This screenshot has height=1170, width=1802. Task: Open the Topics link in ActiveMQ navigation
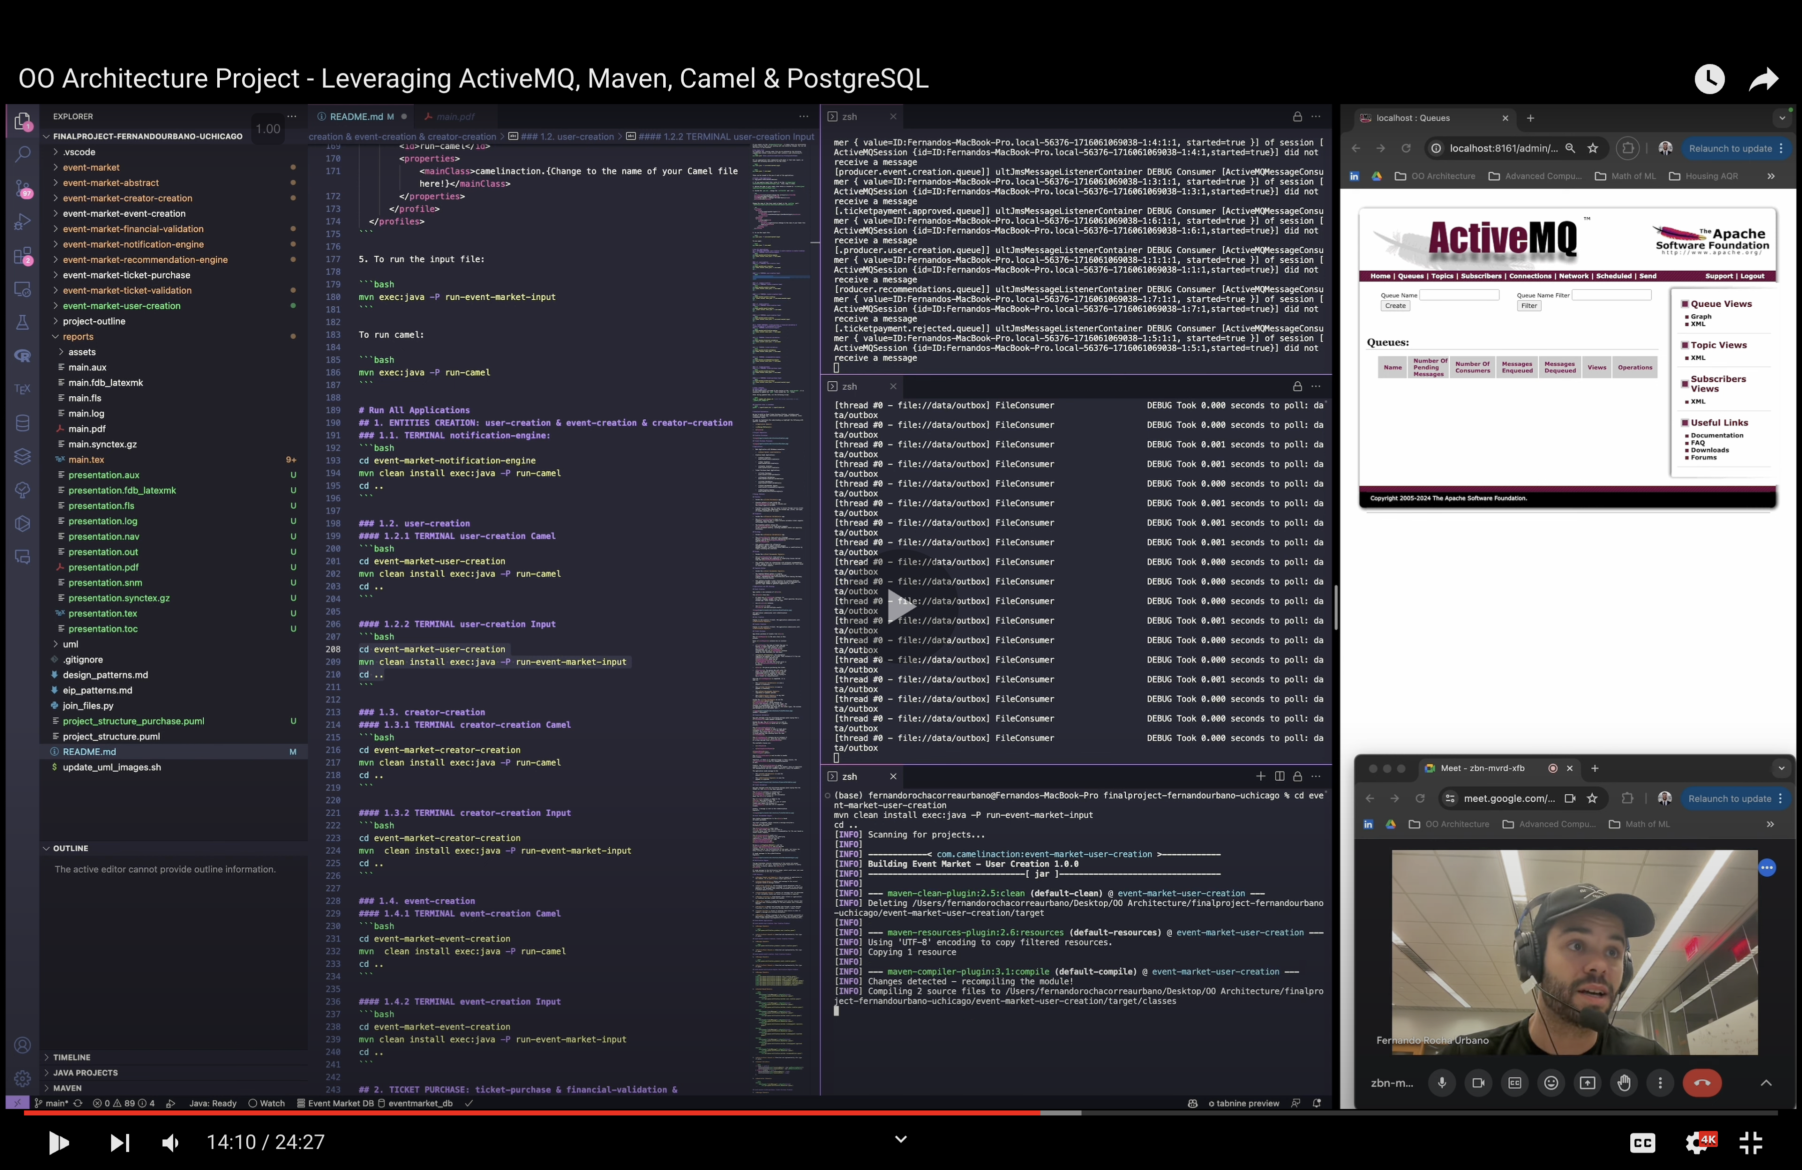1442,276
